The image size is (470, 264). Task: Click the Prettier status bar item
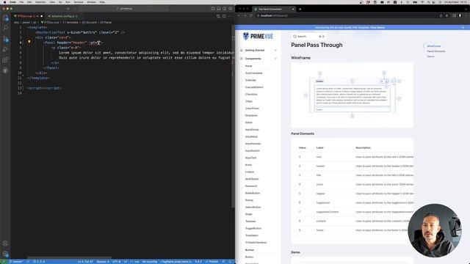[212, 262]
